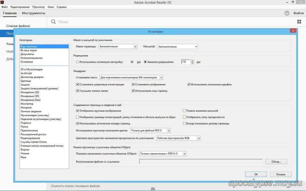
Task: Enable always show page size checkbox
Action: (x=184, y=123)
